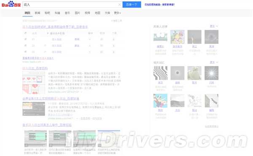Viewport: 253px width, 156px height.
Task: Click the blue 百度一下 search button
Action: pyautogui.click(x=132, y=5)
